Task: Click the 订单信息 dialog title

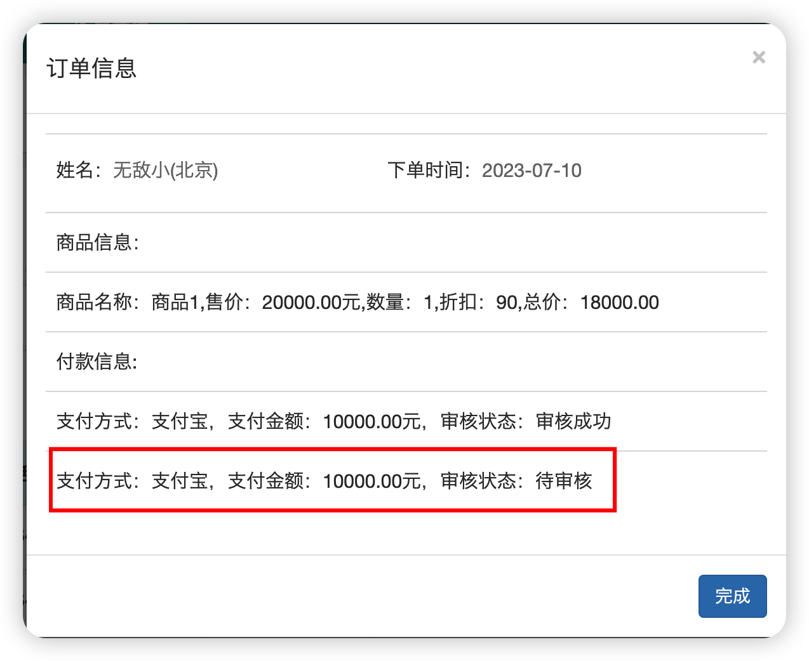Action: coord(91,68)
